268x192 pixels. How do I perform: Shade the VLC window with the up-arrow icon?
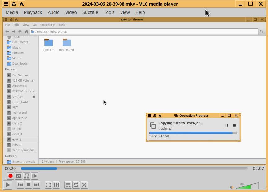[x=21, y=4]
